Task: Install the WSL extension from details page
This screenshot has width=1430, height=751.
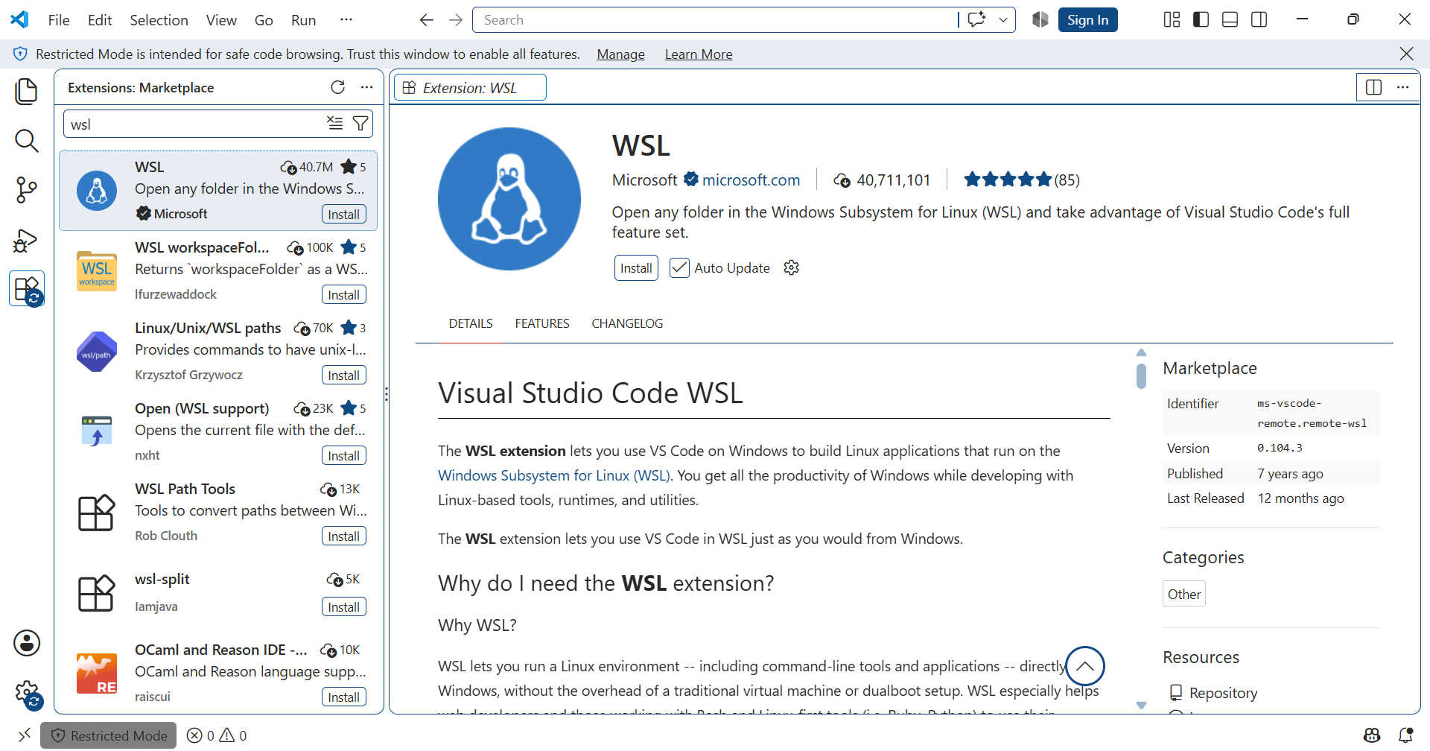Action: click(x=636, y=267)
